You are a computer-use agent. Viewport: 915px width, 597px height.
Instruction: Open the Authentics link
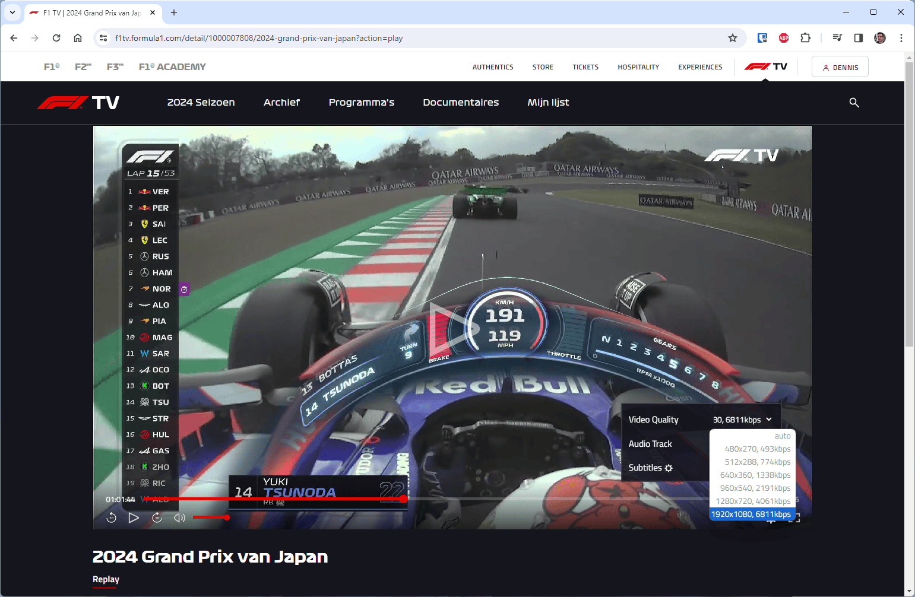tap(493, 67)
